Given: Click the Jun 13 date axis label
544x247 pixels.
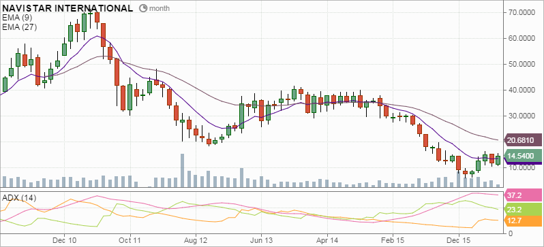Looking at the screenshot, I should (261, 240).
